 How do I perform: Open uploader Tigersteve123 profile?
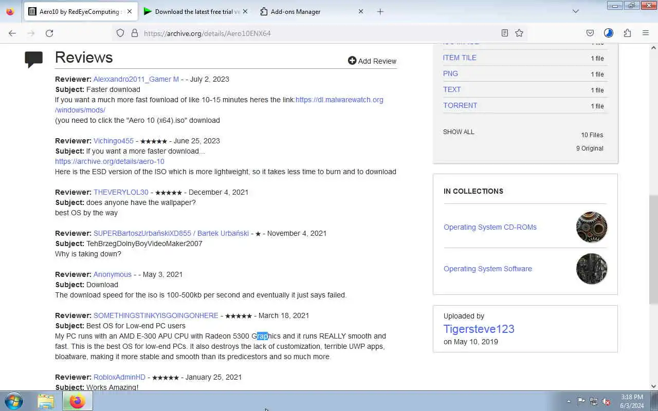pos(479,329)
